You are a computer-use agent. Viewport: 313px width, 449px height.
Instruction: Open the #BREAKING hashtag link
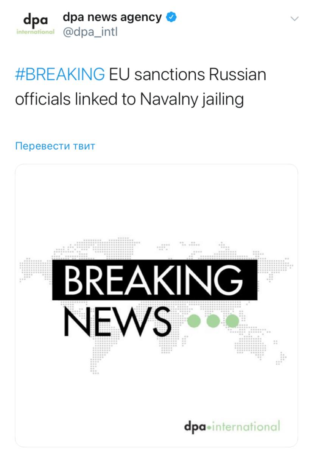tap(60, 75)
